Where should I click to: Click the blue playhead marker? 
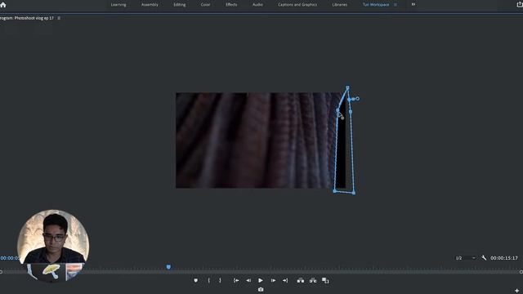[x=168, y=267]
